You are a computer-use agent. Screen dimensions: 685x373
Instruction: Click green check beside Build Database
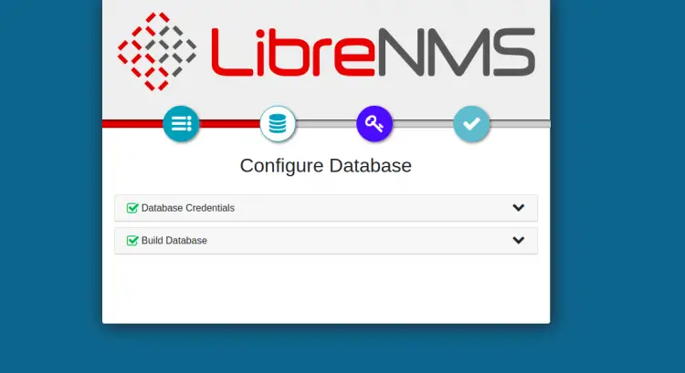[x=132, y=241]
